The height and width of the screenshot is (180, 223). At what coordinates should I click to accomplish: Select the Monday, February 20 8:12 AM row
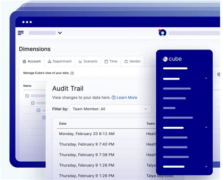click(x=107, y=134)
